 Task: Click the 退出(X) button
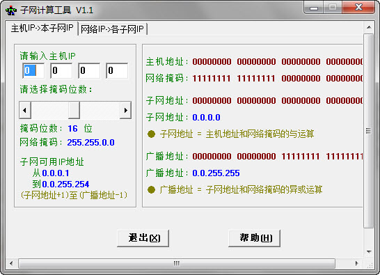143,238
